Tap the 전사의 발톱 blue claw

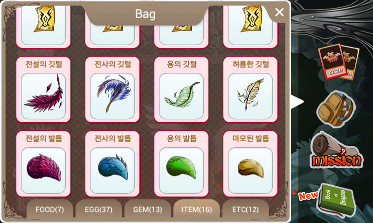click(x=112, y=164)
